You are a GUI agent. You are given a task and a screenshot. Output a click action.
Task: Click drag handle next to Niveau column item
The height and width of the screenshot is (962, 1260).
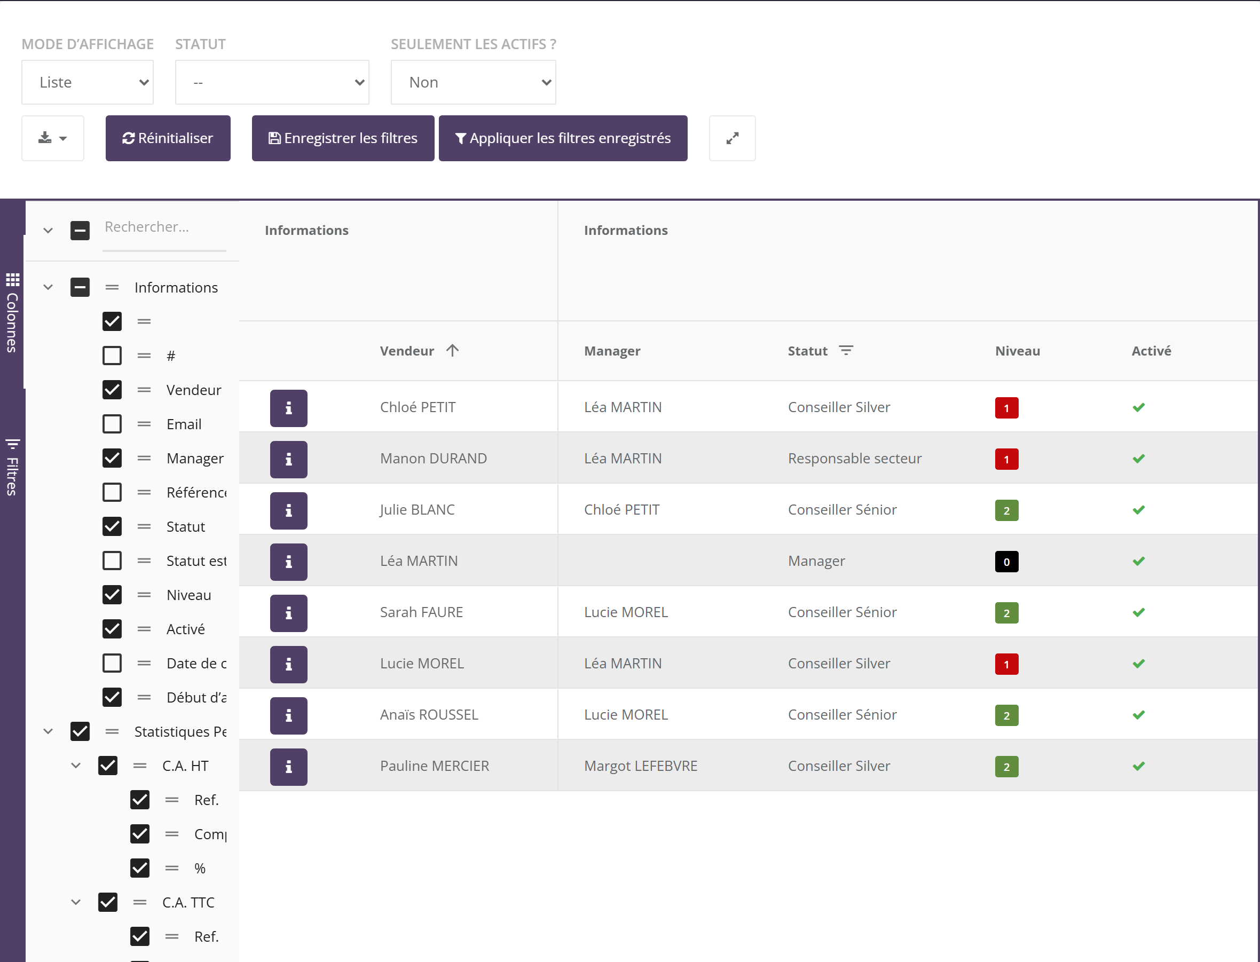coord(144,595)
